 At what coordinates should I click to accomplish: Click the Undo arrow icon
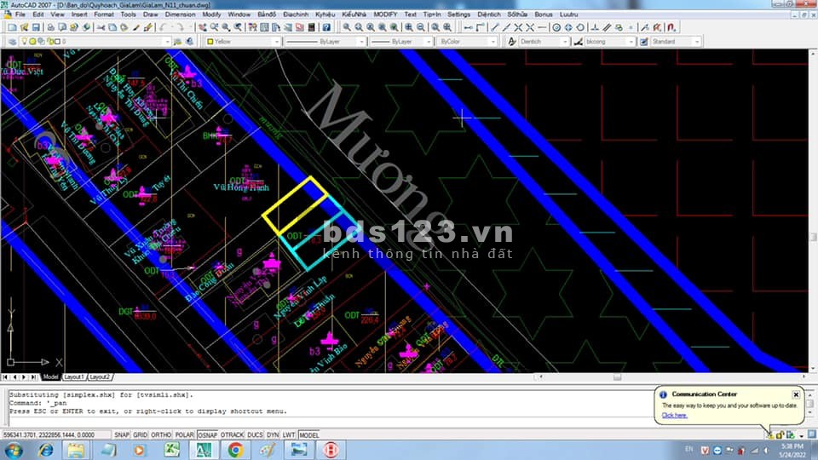click(x=164, y=27)
